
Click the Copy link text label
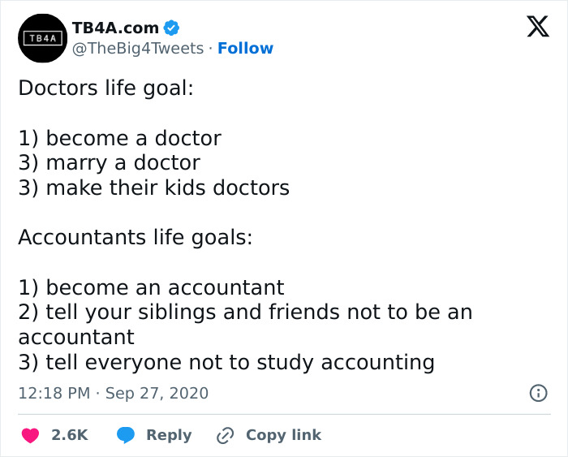click(283, 435)
